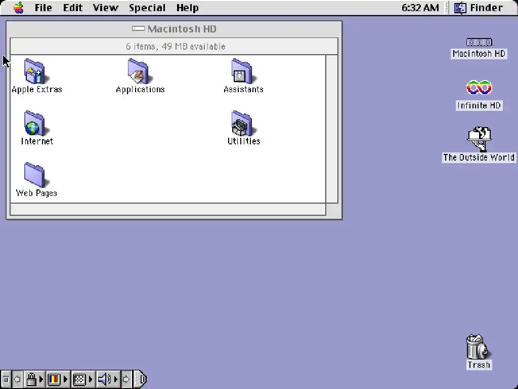Click the Control Strip close box
This screenshot has width=518, height=389.
[6, 379]
